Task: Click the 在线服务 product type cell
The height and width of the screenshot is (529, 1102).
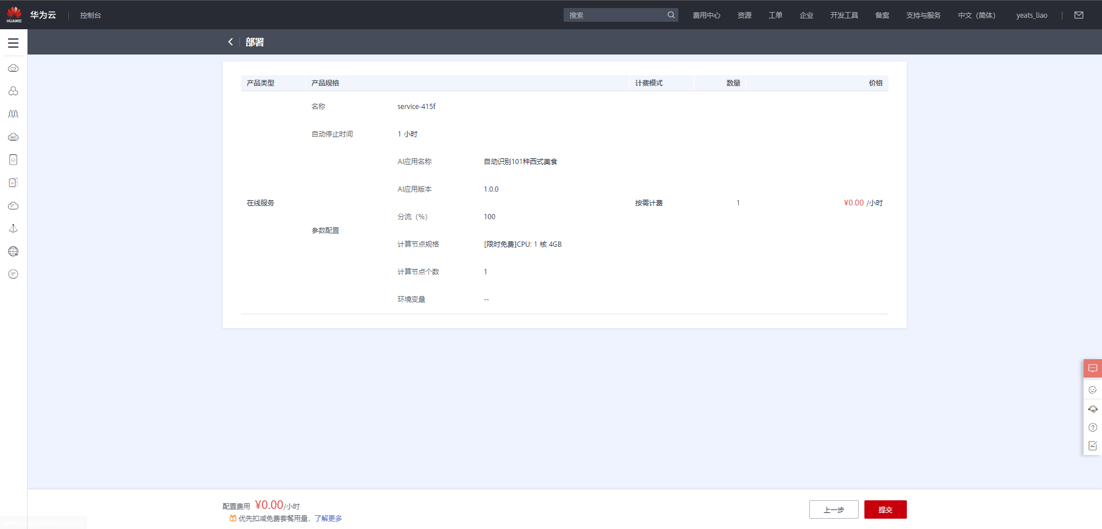Action: [261, 203]
